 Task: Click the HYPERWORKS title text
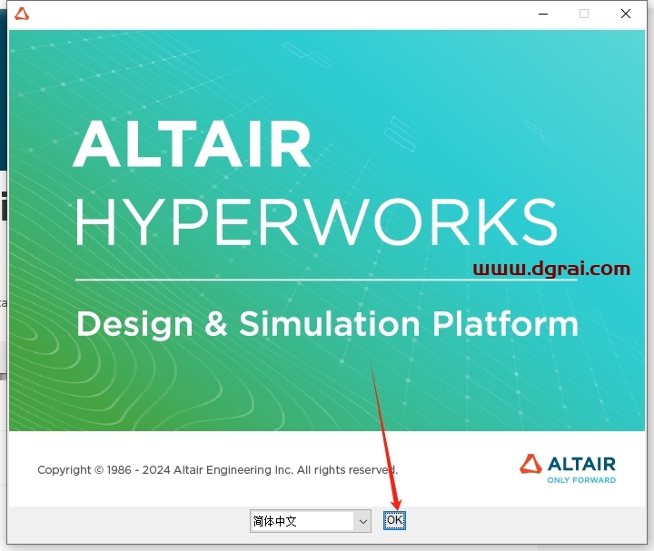(x=316, y=221)
